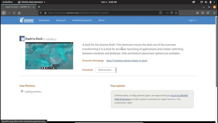
Task: Visit author michele_g's profile link
Action: [x=51, y=39]
